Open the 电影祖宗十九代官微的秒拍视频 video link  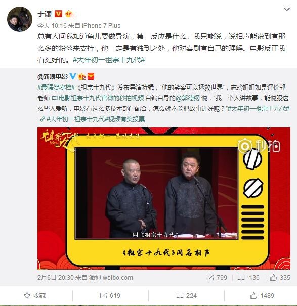coord(98,98)
